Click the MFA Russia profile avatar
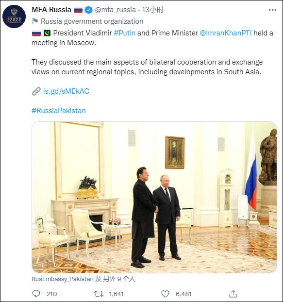Screen dimensions: 283x302 14,17
